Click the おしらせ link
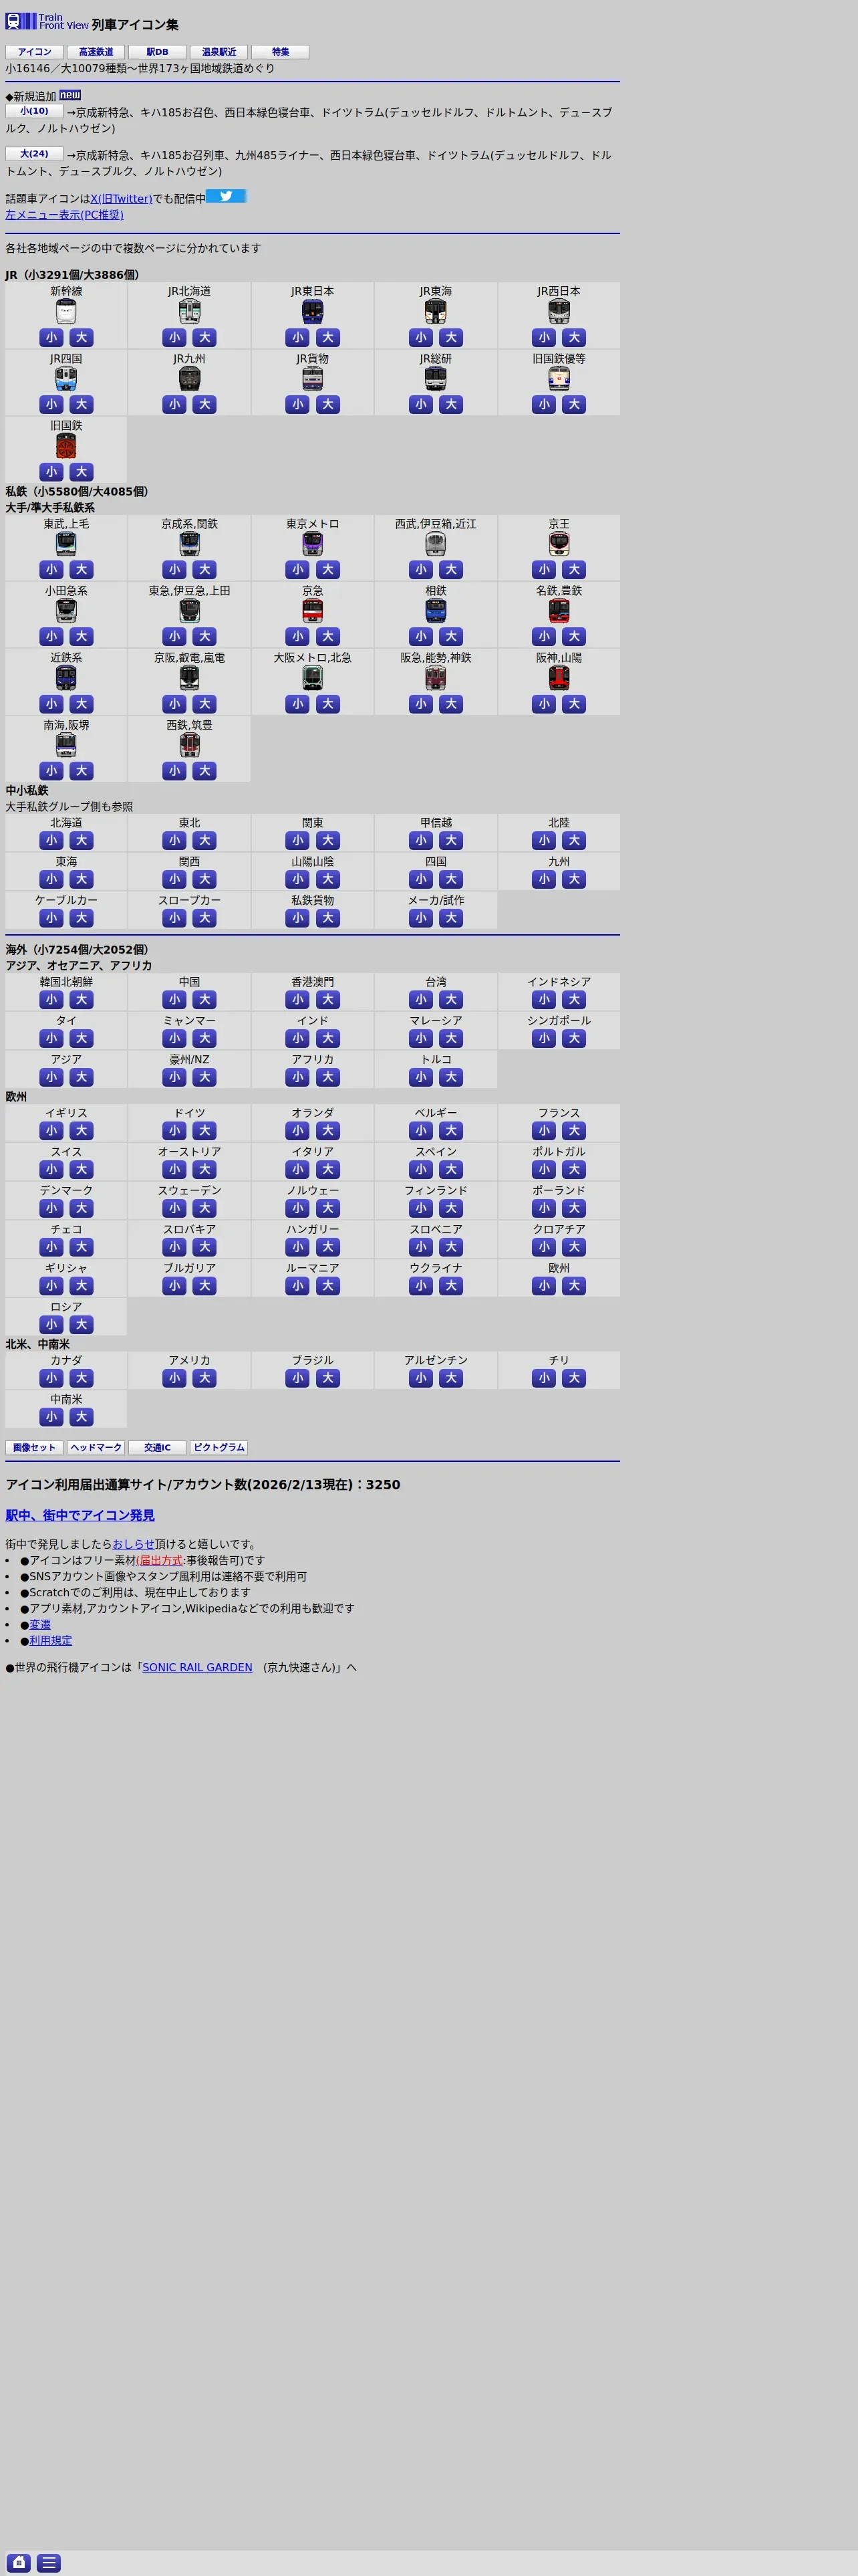Viewport: 858px width, 2576px height. [x=134, y=1544]
